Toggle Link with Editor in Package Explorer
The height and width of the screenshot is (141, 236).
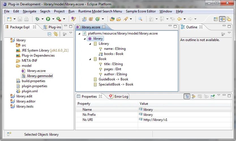pos(56,34)
